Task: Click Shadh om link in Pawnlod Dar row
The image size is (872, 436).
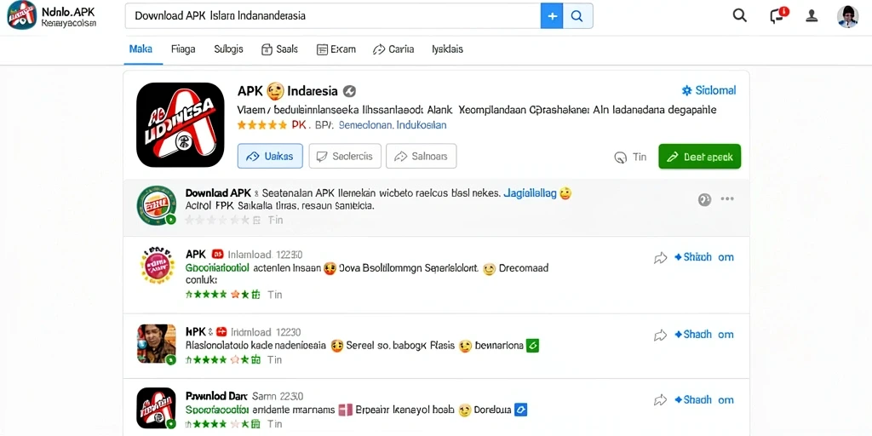Action: click(x=703, y=399)
